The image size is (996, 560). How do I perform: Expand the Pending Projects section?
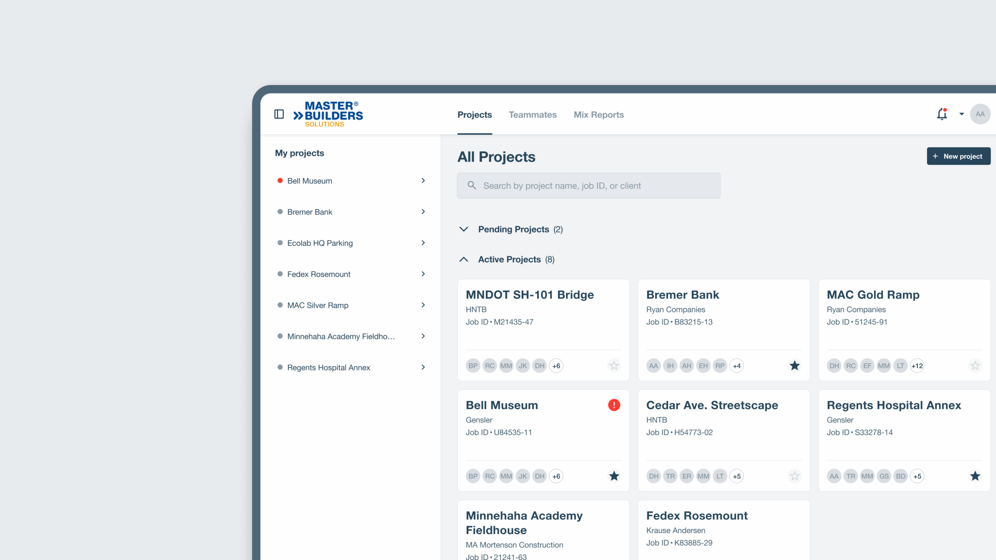click(464, 229)
